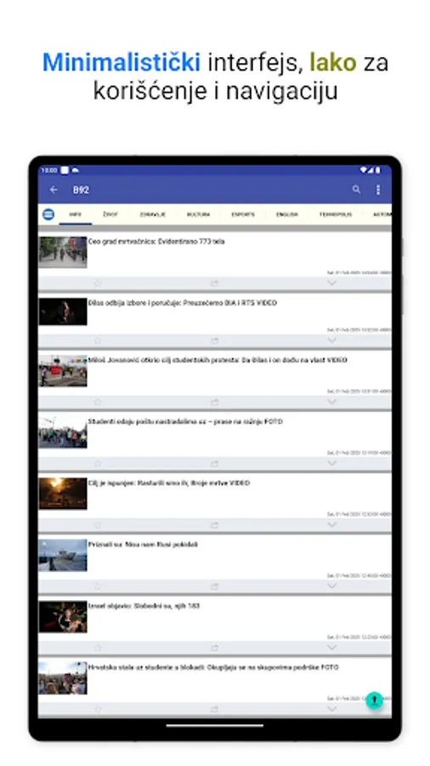The image size is (430, 766).
Task: Open headline 'Miloš Jovanović otkrio cilj studentskih protesta'
Action: tap(218, 360)
